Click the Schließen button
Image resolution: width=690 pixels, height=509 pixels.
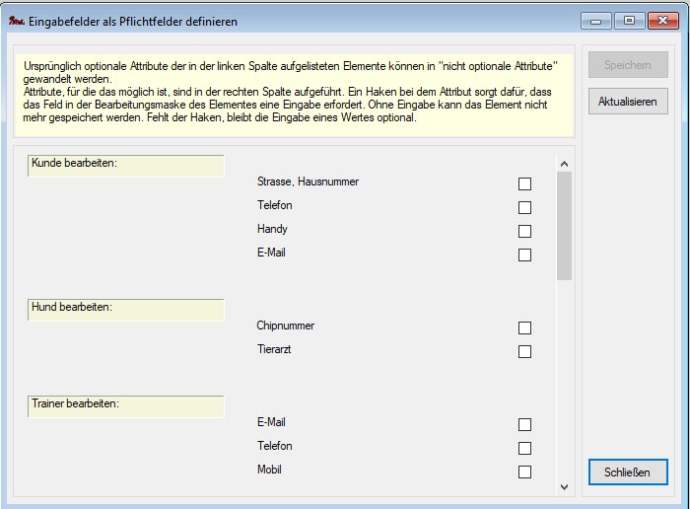click(x=627, y=473)
